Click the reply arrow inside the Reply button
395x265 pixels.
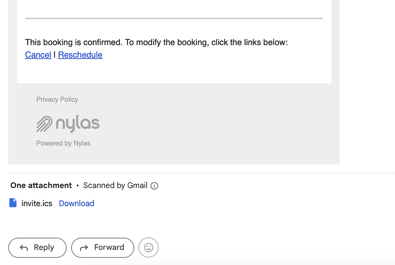pyautogui.click(x=24, y=248)
